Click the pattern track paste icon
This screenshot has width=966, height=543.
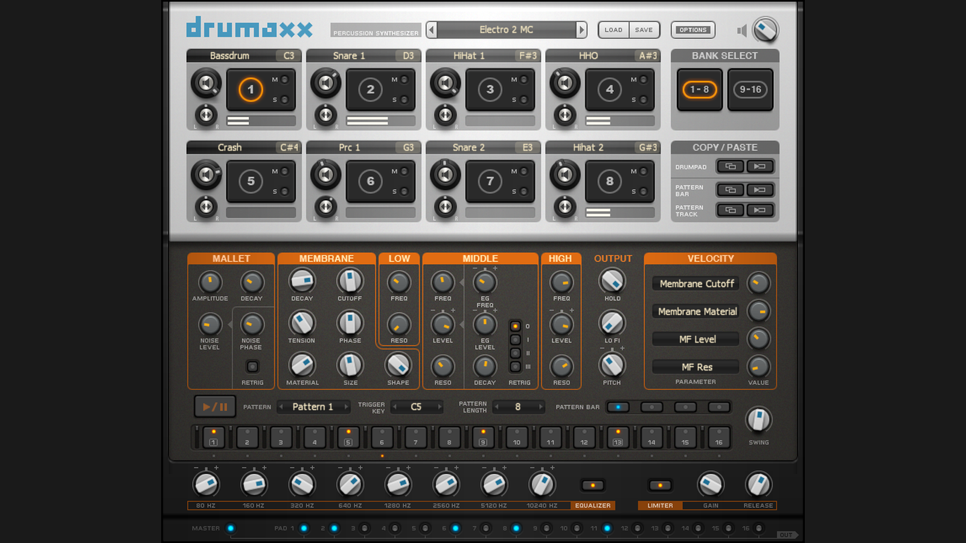pos(760,210)
